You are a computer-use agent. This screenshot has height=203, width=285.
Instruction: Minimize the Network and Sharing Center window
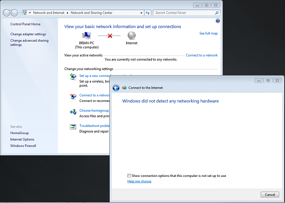[x=197, y=5]
